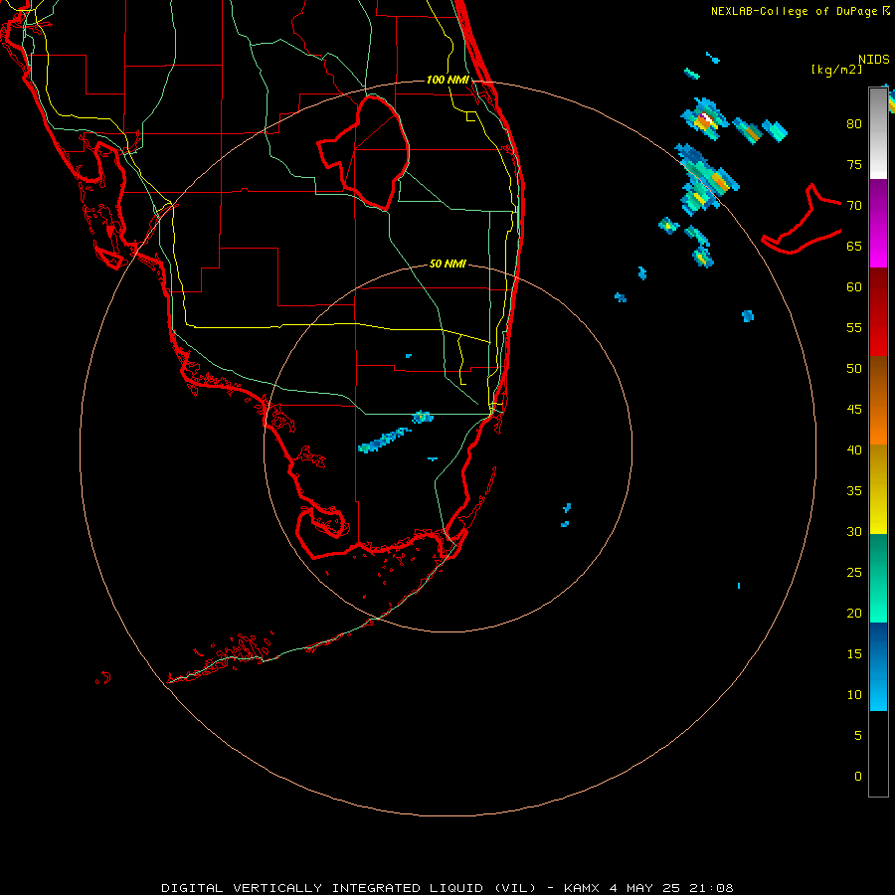Image resolution: width=895 pixels, height=895 pixels.
Task: Pick the red segment of the color bar
Action: point(878,311)
